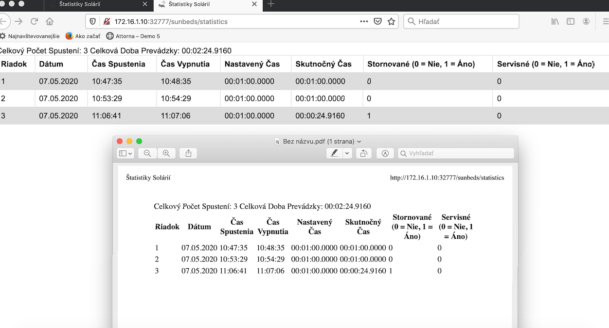Viewport: 609px width, 328px height.
Task: Click 10:48:35 in PDF table
Action: (x=270, y=247)
